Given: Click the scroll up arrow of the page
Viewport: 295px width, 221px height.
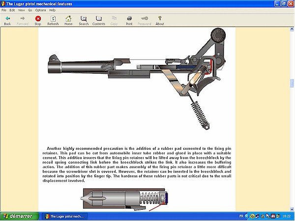Looking at the screenshot, I should (292, 29).
